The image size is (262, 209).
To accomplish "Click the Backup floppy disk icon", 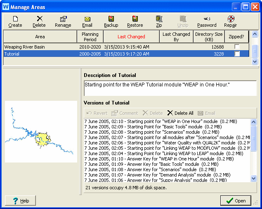I will pos(111,19).
